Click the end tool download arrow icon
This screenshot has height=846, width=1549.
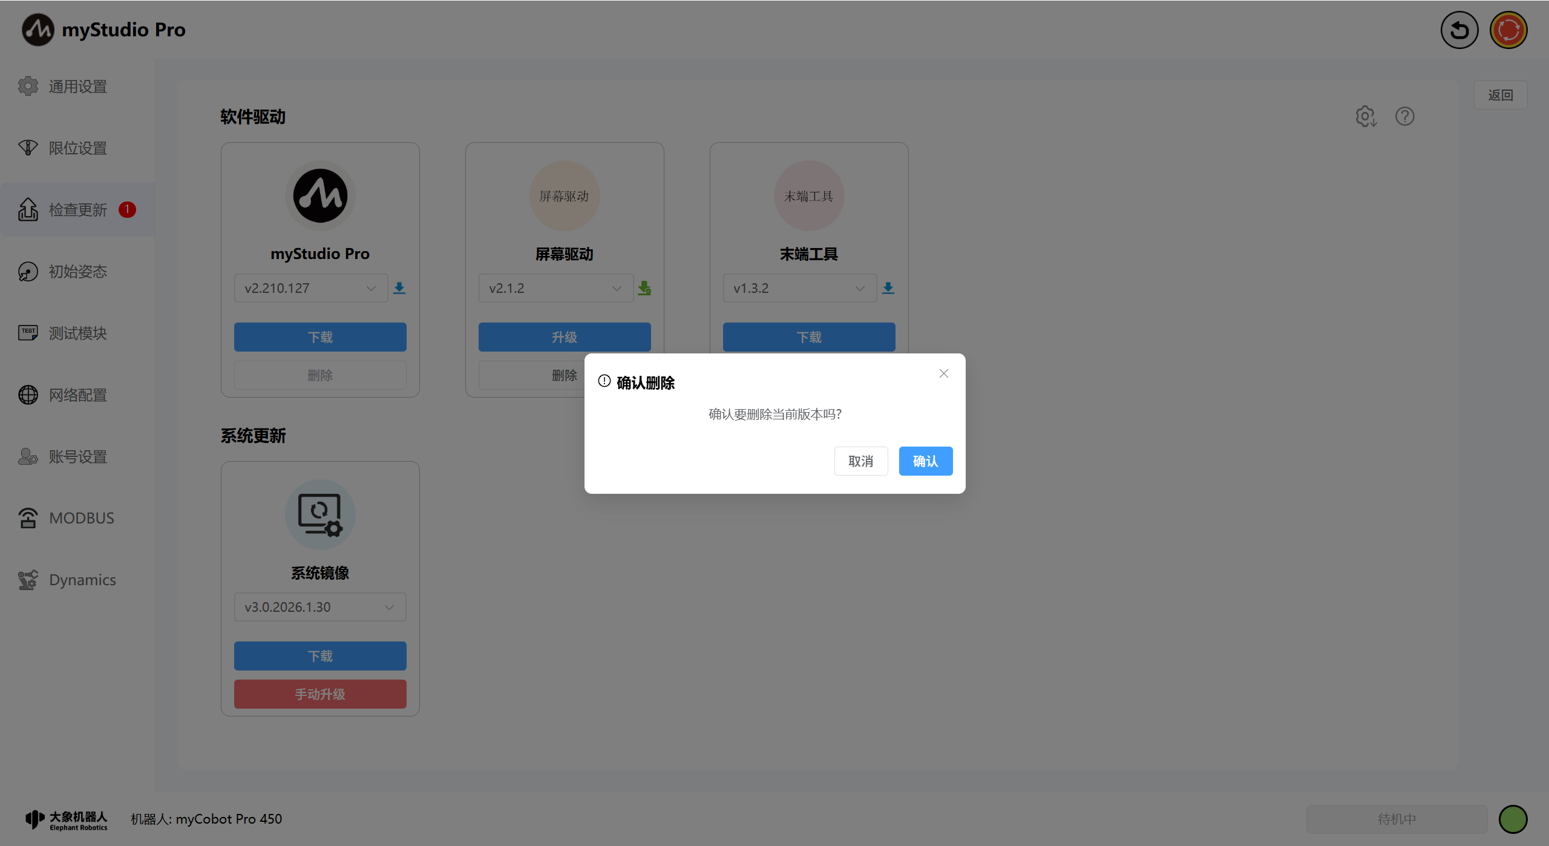click(888, 288)
